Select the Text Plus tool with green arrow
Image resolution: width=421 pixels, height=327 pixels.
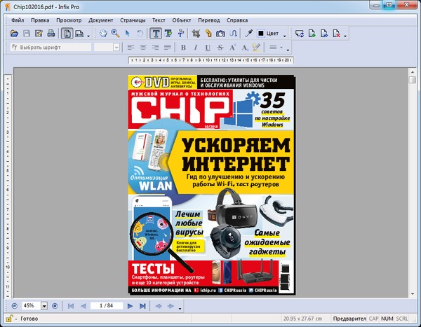coord(168,34)
